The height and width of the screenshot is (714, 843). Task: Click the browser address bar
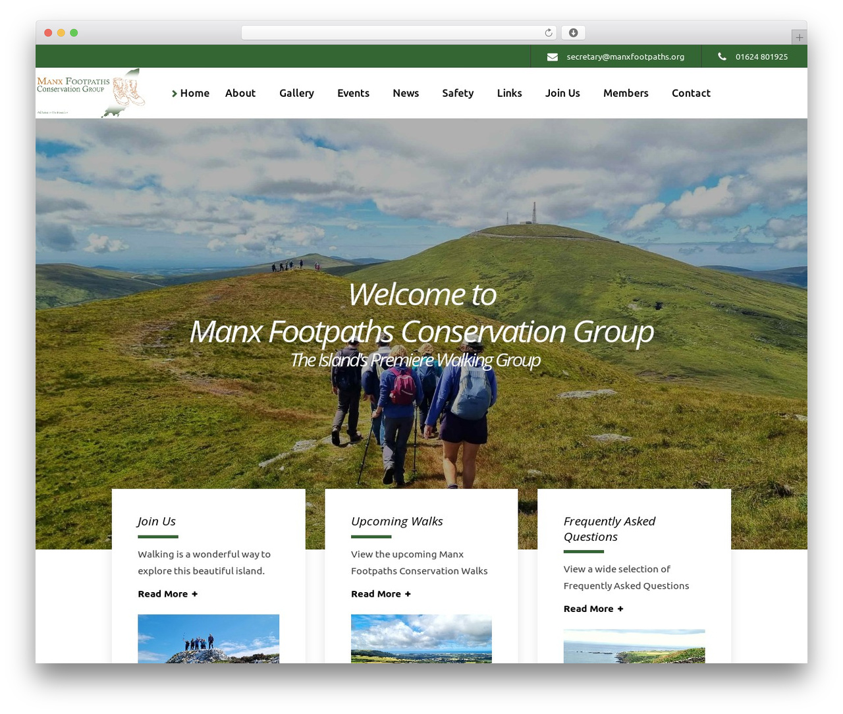tap(399, 33)
